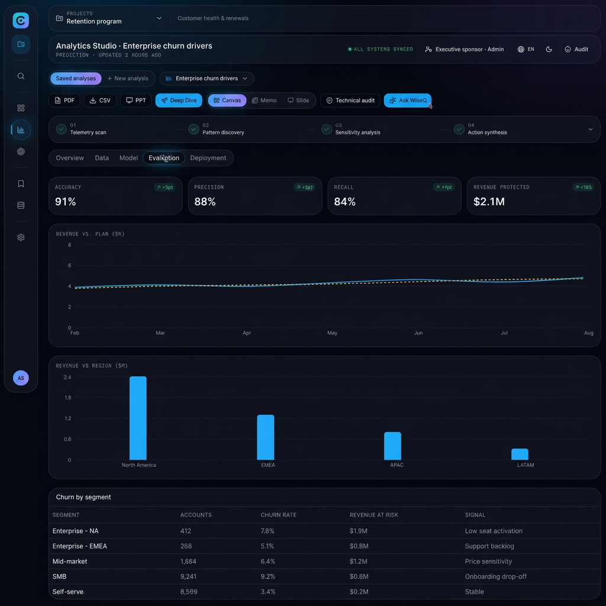Open settings gear in the sidebar
Viewport: 606px width, 606px height.
click(x=21, y=237)
